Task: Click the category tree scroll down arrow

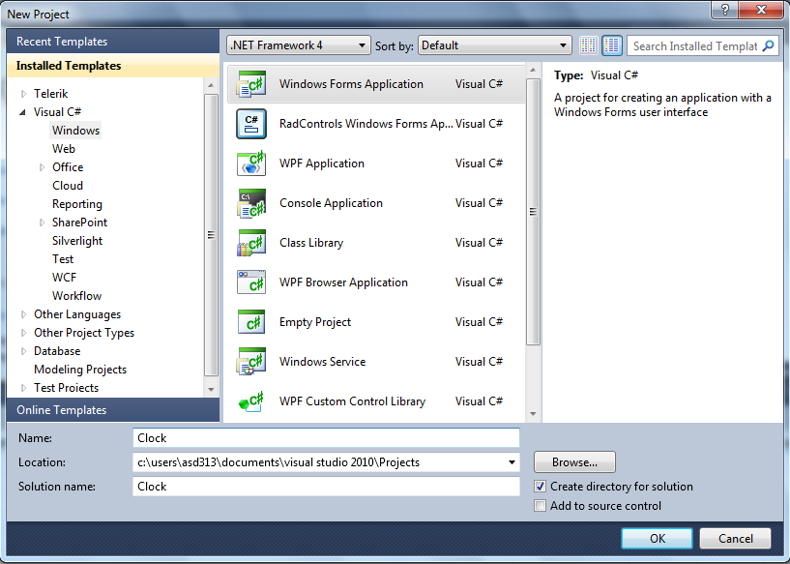Action: coord(211,390)
